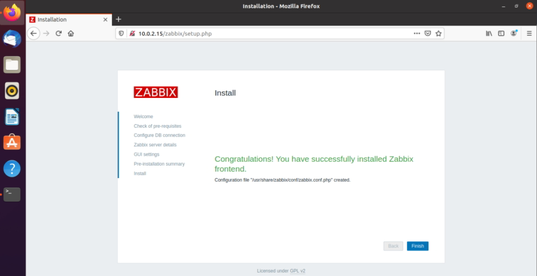Screen dimensions: 537x276
Task: Reload the Zabbix setup page
Action: [x=58, y=33]
